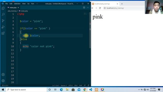
Task: Open the Action Center notifications
Action: click(x=159, y=90)
